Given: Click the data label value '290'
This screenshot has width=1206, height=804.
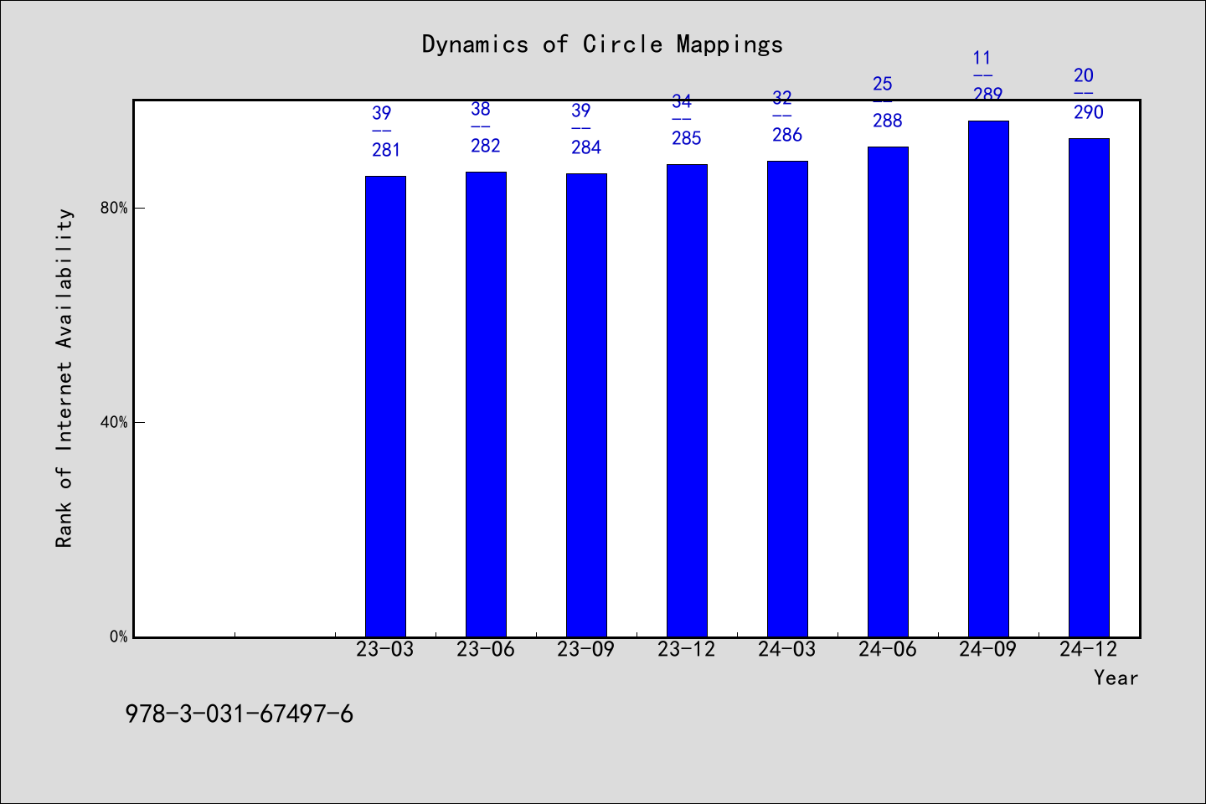Looking at the screenshot, I should (1089, 113).
